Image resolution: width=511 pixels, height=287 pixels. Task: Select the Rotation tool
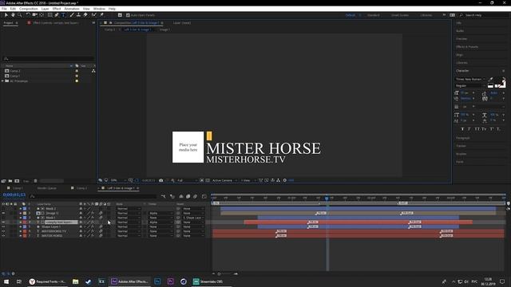tap(28, 15)
